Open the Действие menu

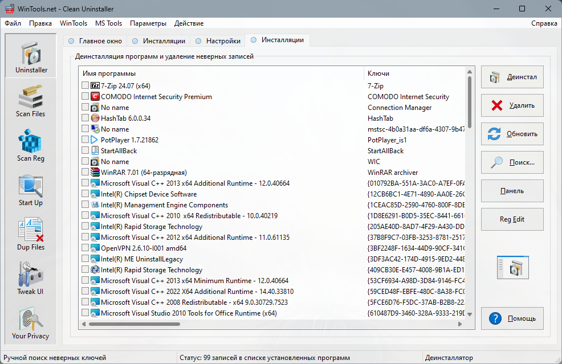pos(189,23)
